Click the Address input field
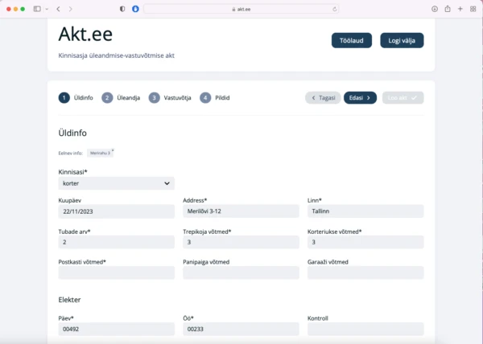 point(241,211)
